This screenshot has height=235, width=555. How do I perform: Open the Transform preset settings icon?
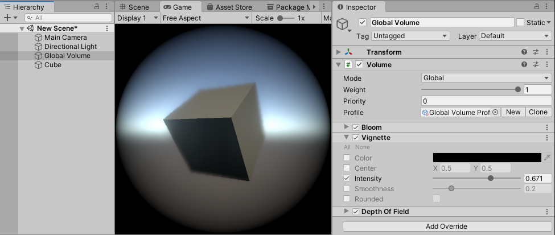coord(536,52)
